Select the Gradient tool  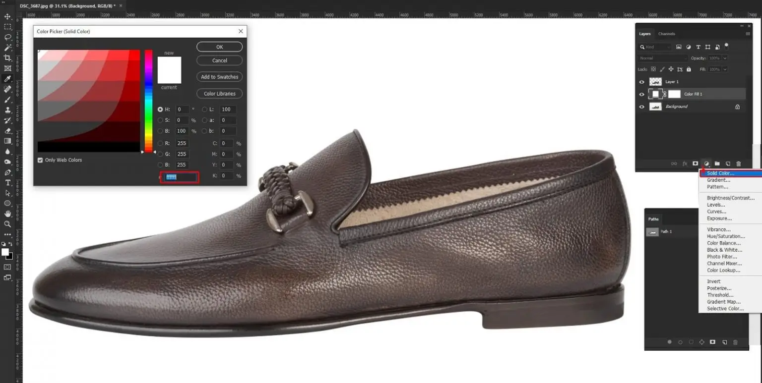[7, 141]
